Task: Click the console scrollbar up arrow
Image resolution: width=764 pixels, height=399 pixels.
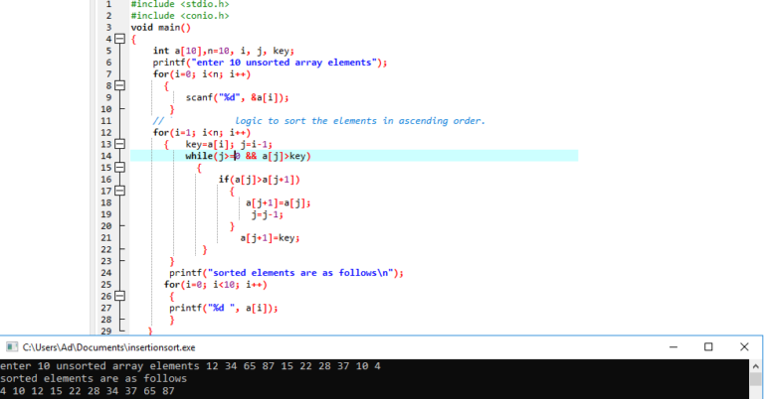Action: pyautogui.click(x=756, y=365)
